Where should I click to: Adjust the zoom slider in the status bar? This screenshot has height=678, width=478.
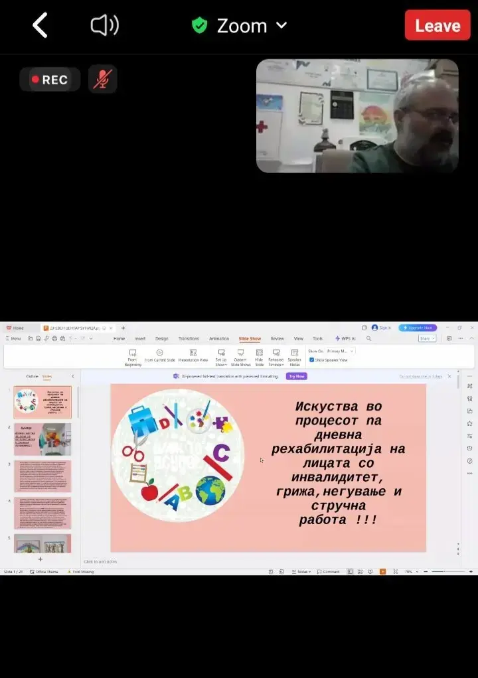(x=447, y=572)
